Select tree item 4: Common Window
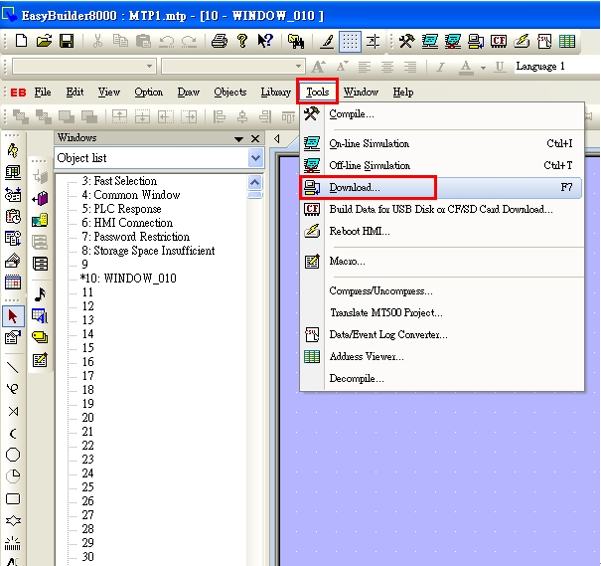Screen dimensions: 601x566 click(131, 195)
